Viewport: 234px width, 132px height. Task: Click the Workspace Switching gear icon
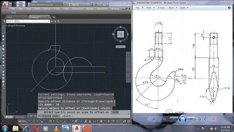(x=101, y=121)
